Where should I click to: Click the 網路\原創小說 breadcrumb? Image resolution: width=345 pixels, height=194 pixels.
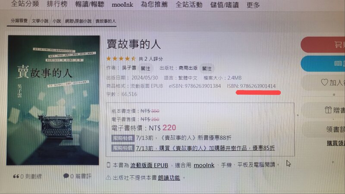(78, 21)
